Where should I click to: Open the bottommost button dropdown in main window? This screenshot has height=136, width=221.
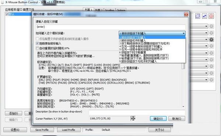pos(206,80)
